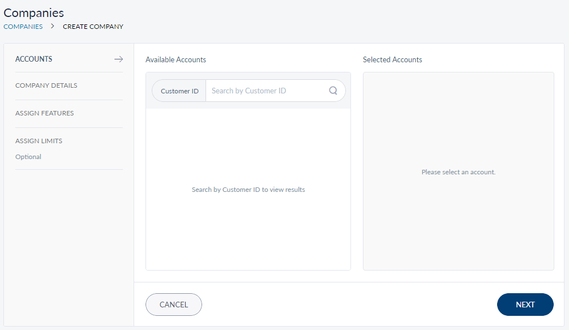Open the Customer ID search type selector
This screenshot has width=569, height=330.
pos(179,91)
